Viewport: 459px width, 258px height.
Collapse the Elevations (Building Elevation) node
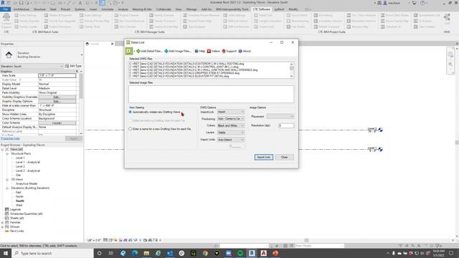coord(7,188)
